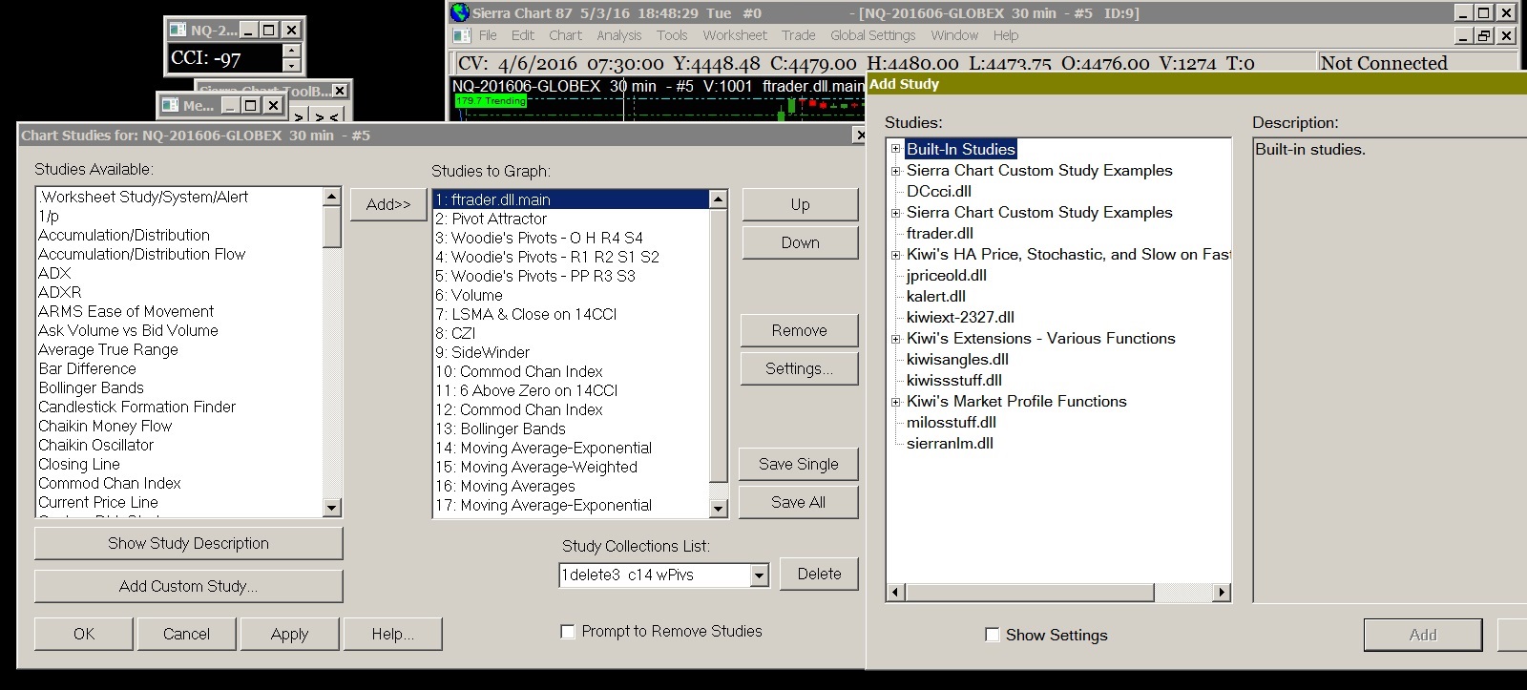Click scroll-up arrow of Studies to Graph list
Screen dimensions: 1527x690
pos(719,199)
